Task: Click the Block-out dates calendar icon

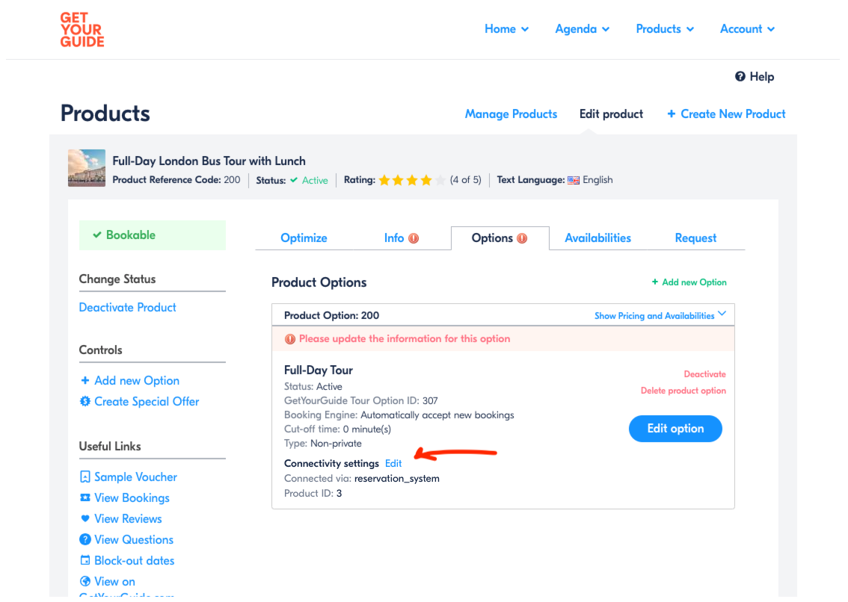Action: 85,560
